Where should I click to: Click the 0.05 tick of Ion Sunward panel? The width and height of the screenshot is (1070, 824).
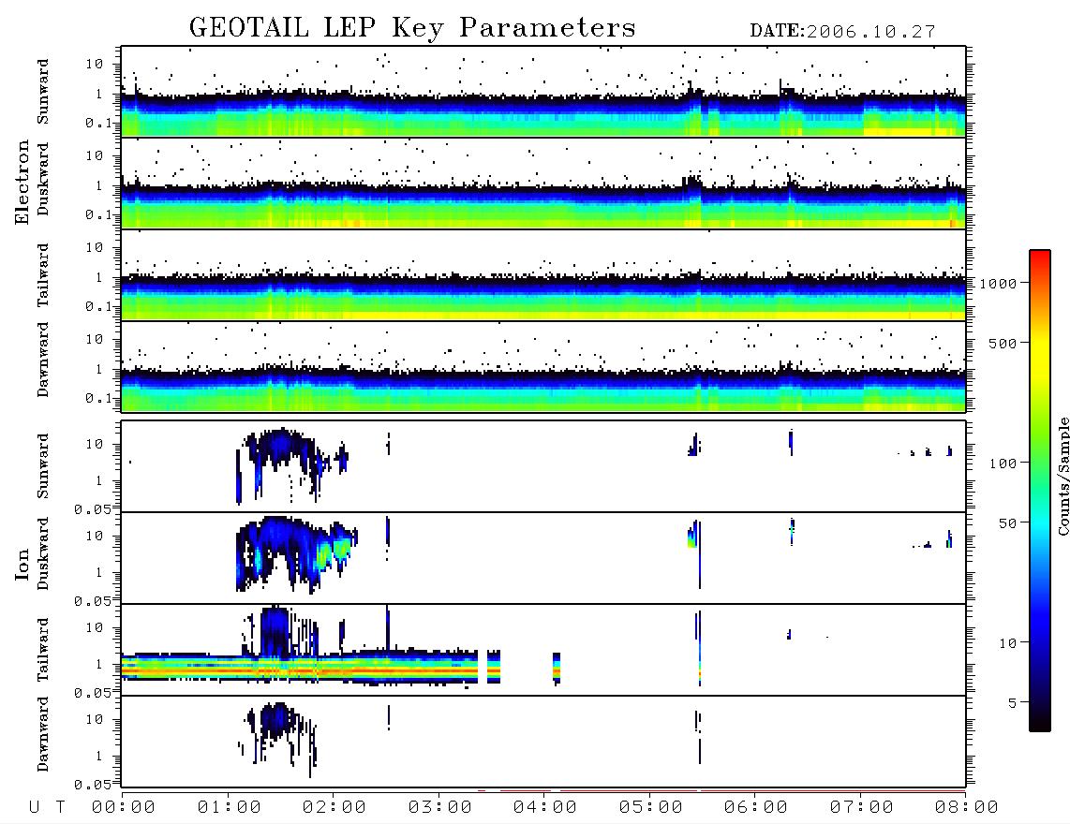coord(92,508)
